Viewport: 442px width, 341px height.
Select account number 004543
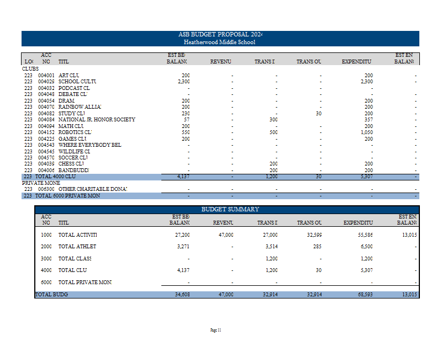pyautogui.click(x=46, y=145)
